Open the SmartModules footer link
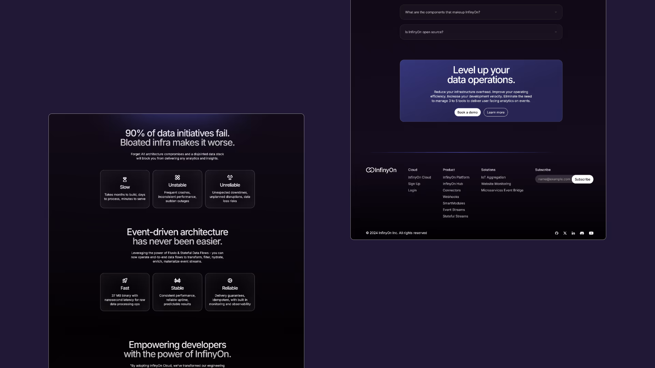Screen dimensions: 655x368 click(454, 203)
